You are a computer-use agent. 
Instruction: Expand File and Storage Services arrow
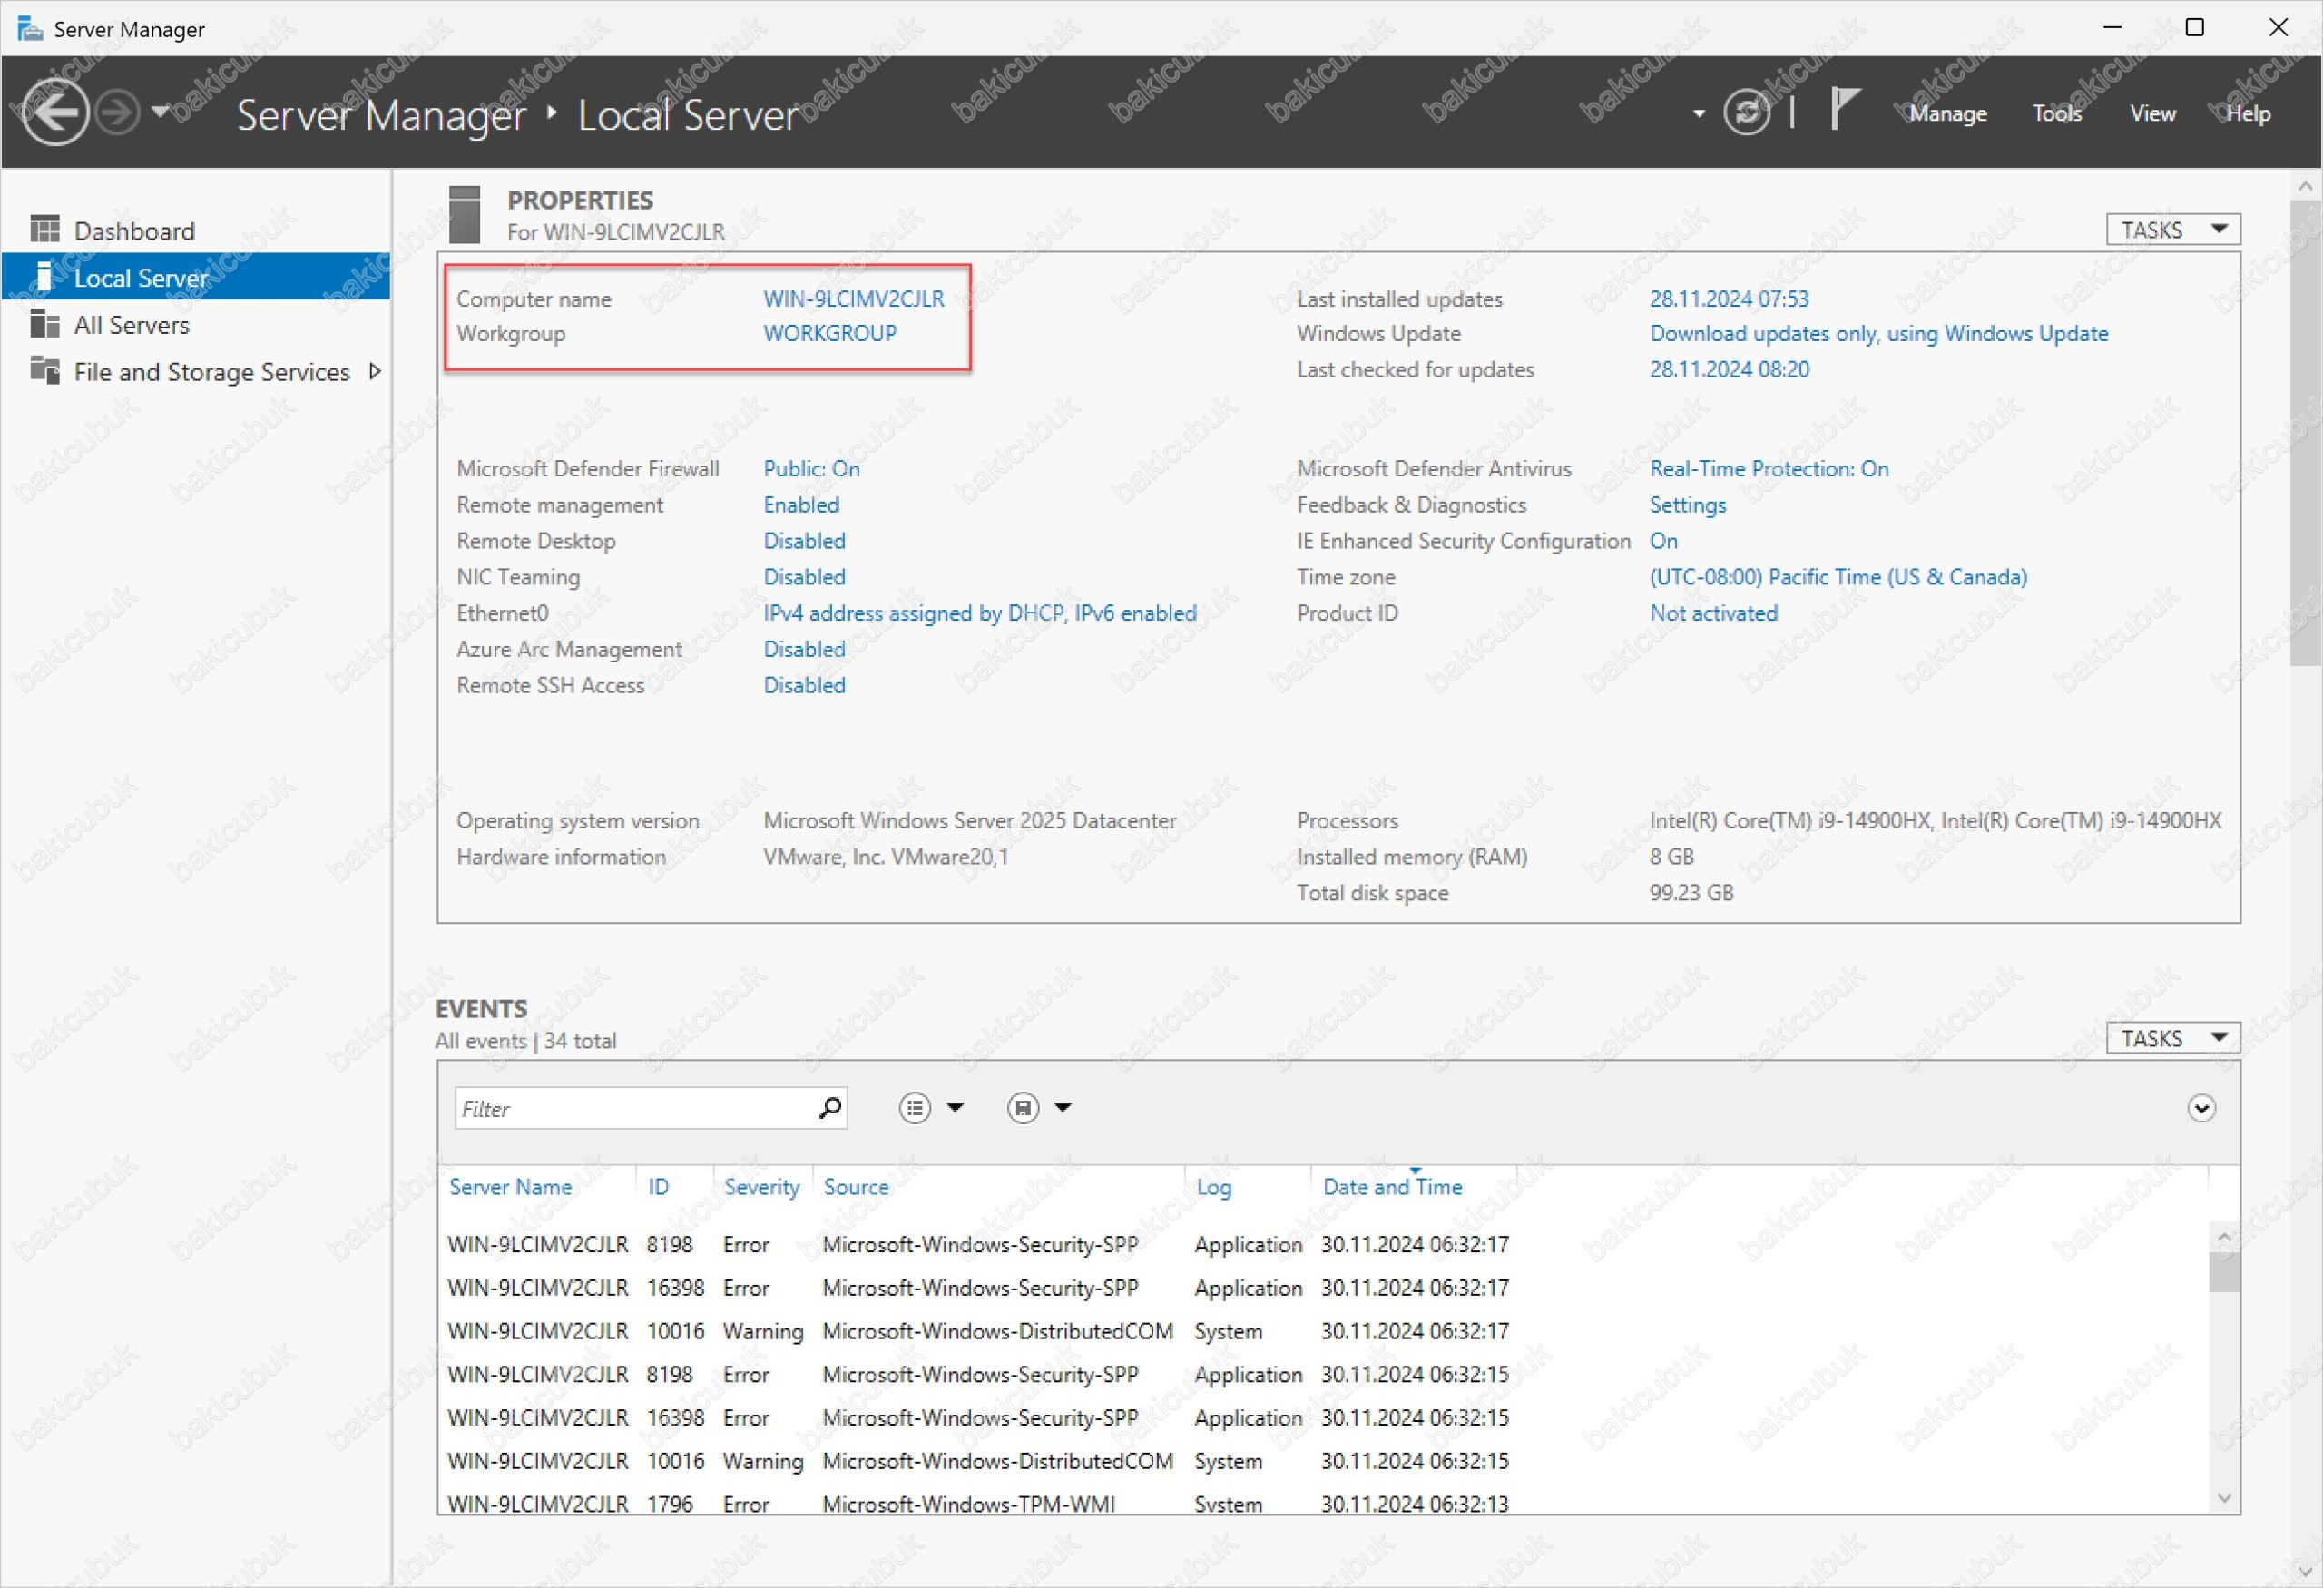click(x=375, y=371)
